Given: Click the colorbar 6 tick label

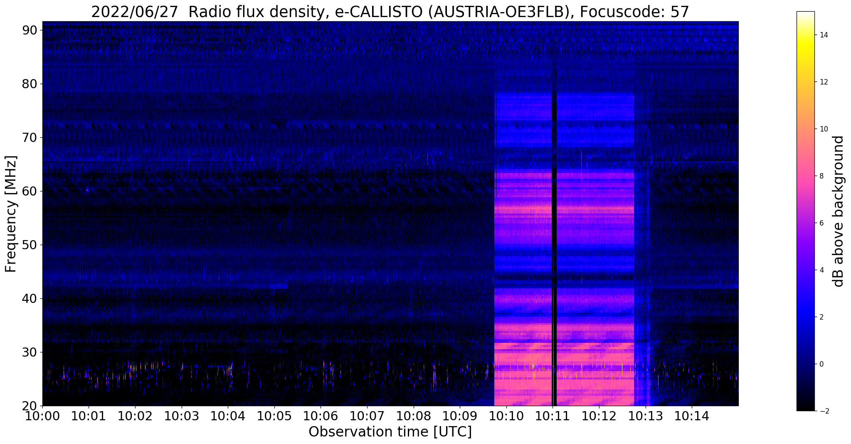Looking at the screenshot, I should point(821,223).
